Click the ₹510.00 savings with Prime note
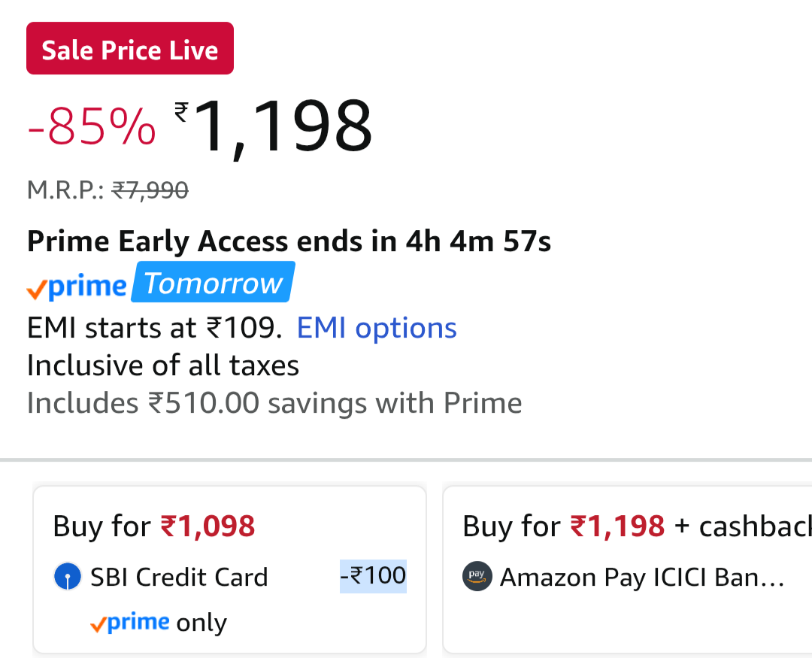The image size is (812, 658). click(274, 404)
